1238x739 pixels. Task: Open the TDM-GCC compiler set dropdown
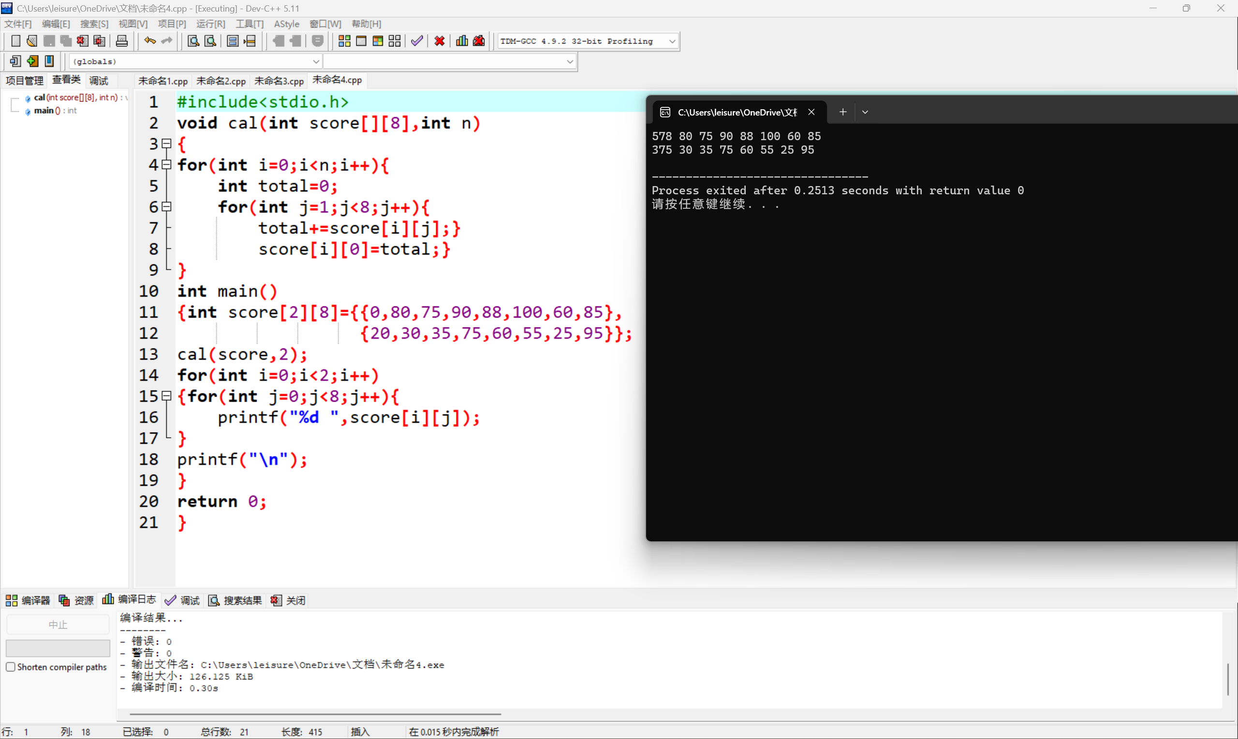click(672, 41)
